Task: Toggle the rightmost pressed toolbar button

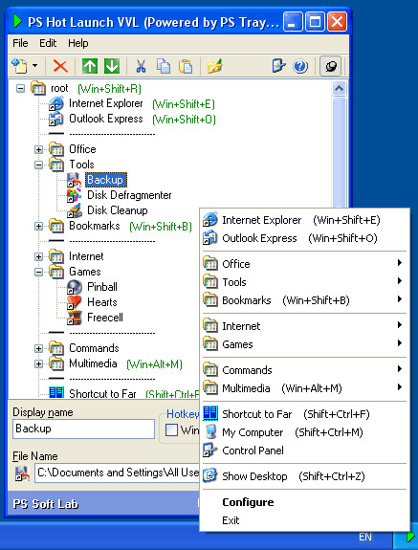Action: [330, 66]
